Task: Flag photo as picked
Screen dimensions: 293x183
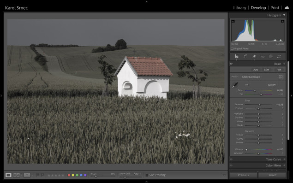Action: click(x=38, y=175)
